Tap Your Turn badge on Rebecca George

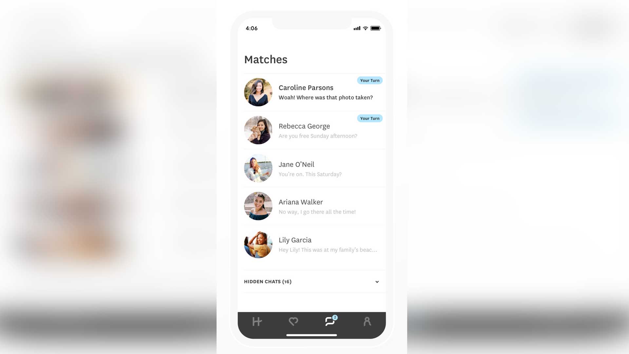(x=369, y=118)
